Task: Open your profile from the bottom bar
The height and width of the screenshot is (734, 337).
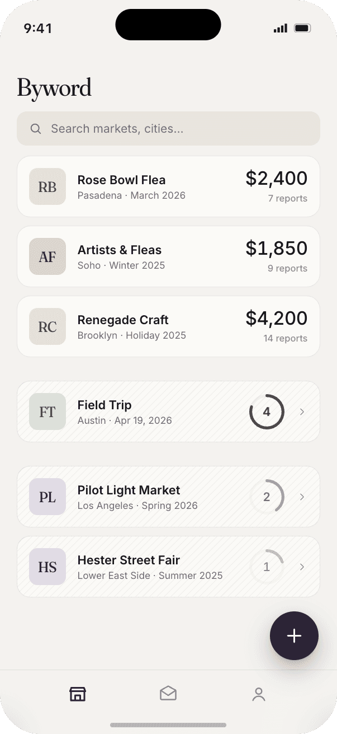Action: pos(259,694)
